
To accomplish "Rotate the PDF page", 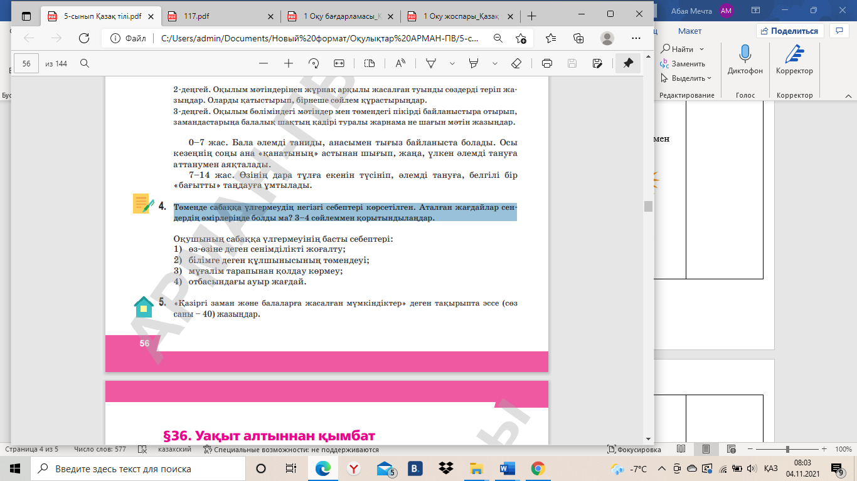I will tap(314, 63).
